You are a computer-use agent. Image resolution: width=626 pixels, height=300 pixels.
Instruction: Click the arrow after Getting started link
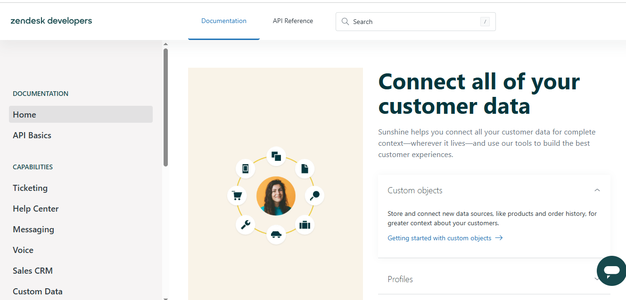(x=499, y=238)
